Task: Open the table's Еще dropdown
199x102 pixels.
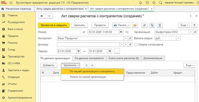Action: pos(189,65)
